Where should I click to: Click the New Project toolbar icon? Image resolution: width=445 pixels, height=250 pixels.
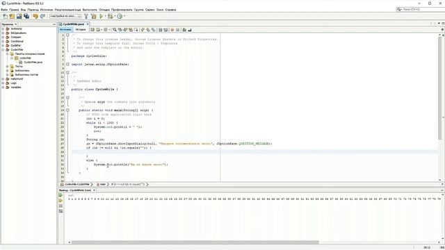click(13, 16)
